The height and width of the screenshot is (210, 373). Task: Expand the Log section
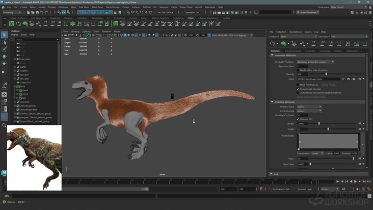pyautogui.click(x=271, y=174)
